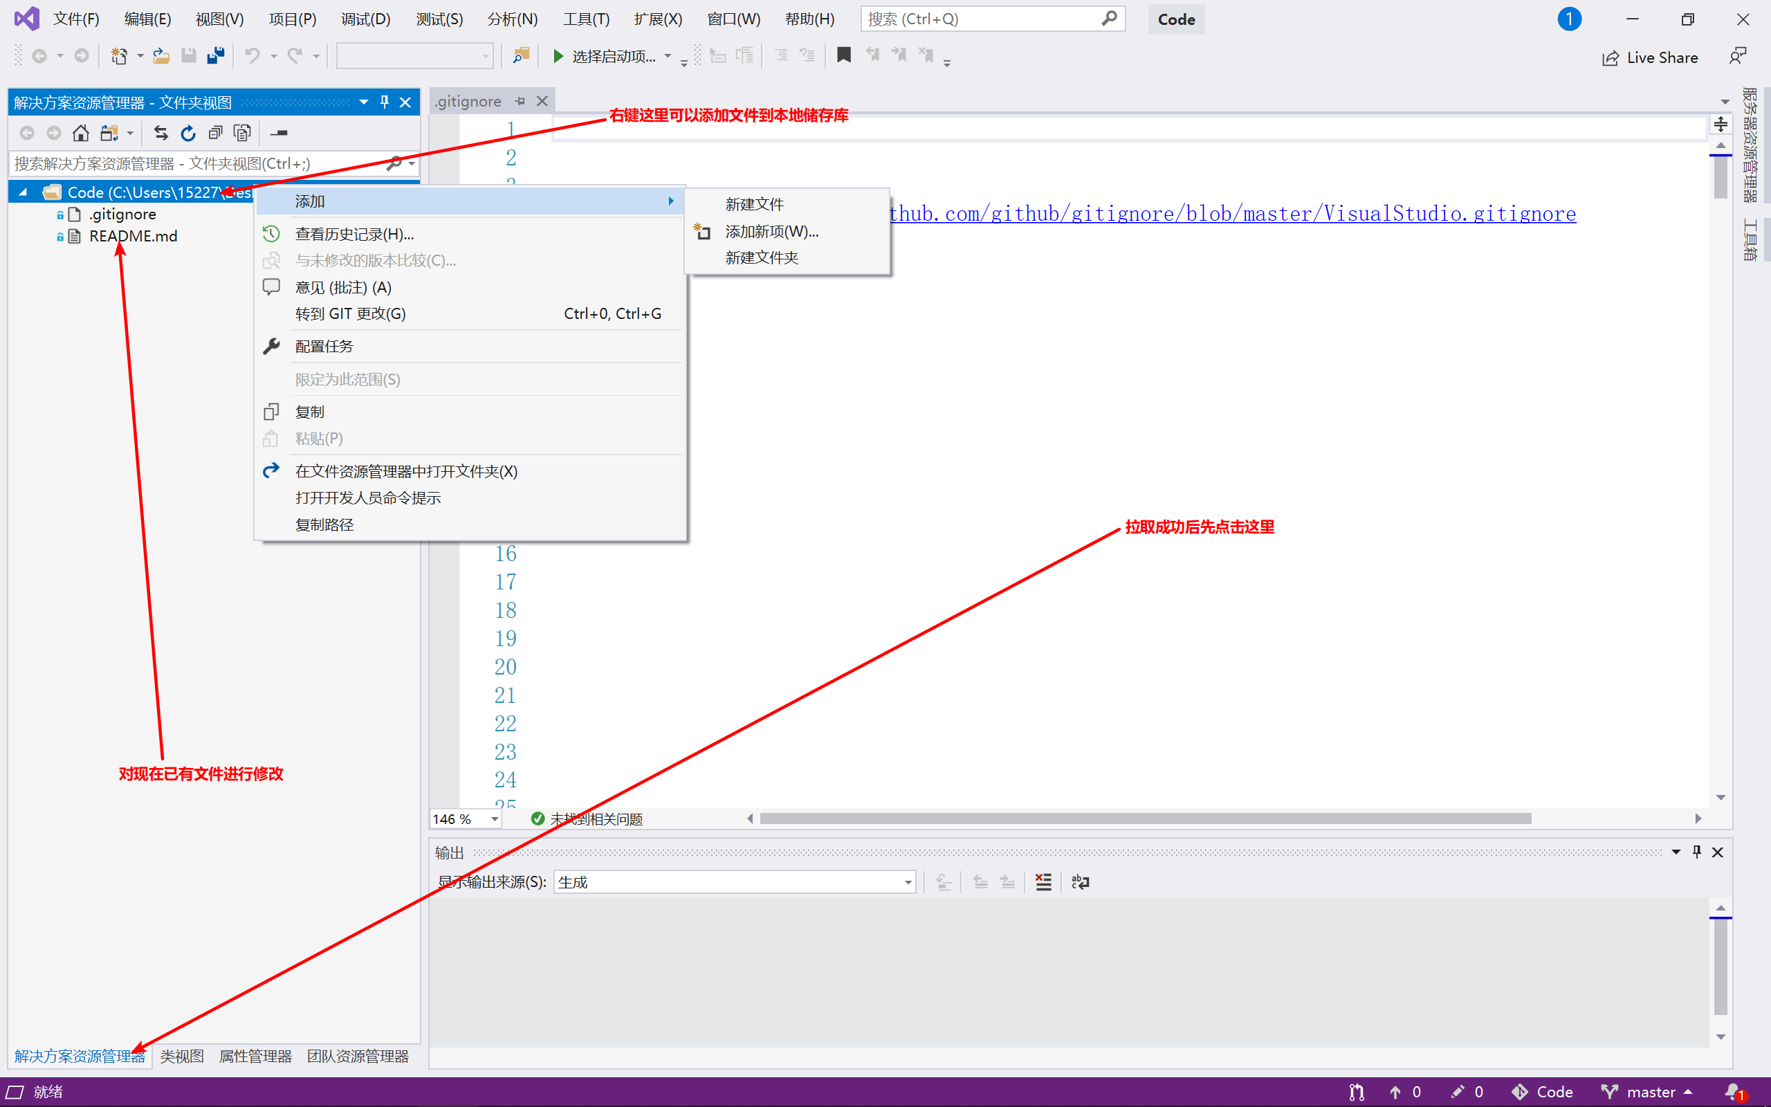This screenshot has width=1771, height=1107.
Task: Click the save all icon in toolbar
Action: click(x=216, y=55)
